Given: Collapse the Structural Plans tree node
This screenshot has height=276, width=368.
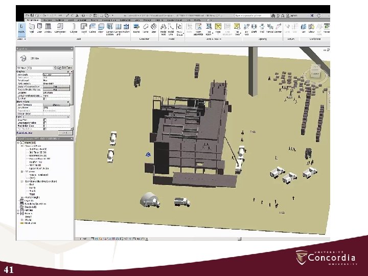Looking at the screenshot, I should pos(22,146).
